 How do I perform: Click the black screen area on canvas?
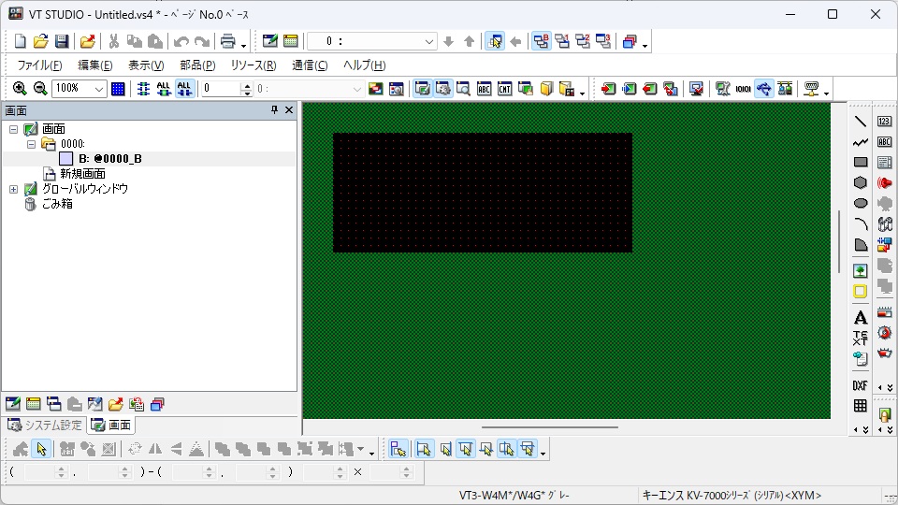pyautogui.click(x=482, y=192)
